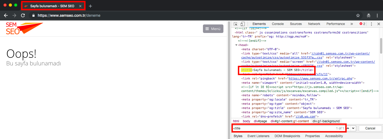This screenshot has height=139, width=383.
Task: Click the incognito profile icon
Action: 369,15
